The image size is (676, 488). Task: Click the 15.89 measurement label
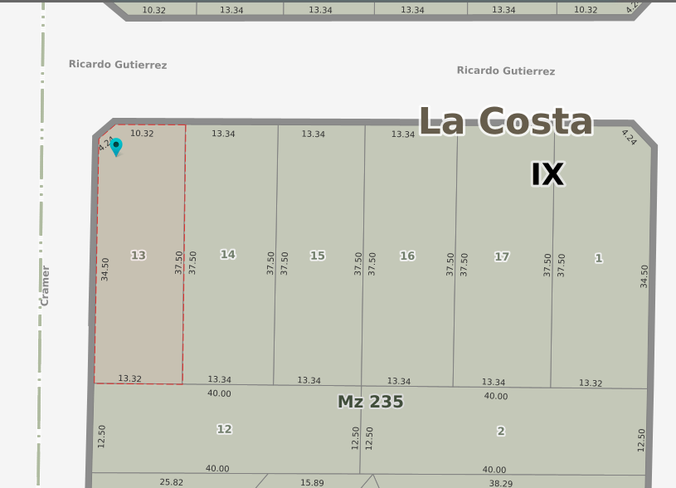point(312,482)
